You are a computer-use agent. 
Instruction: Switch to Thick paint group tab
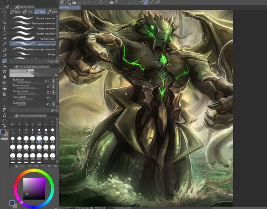28,12
